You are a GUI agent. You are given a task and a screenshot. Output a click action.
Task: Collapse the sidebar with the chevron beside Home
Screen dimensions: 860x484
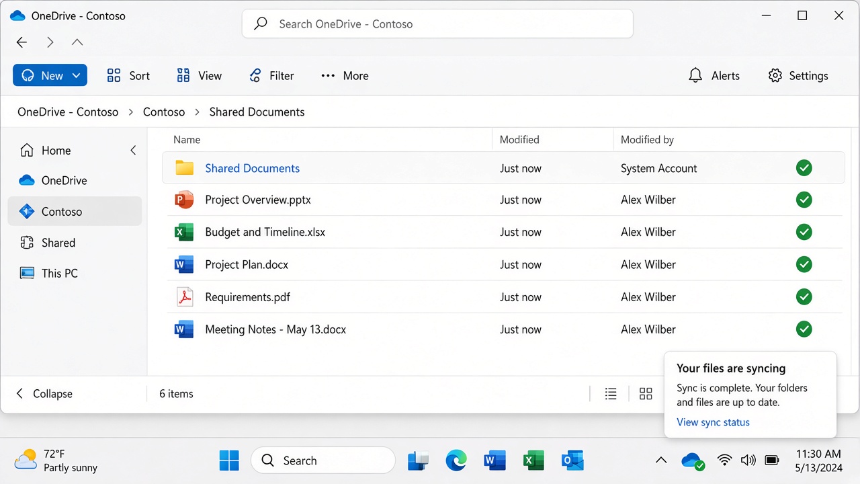tap(133, 151)
